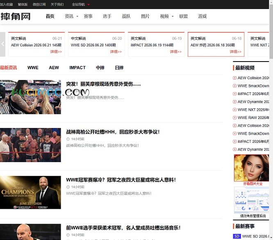Open the 游戏 nav item
This screenshot has height=240, width=273.
click(x=202, y=16)
